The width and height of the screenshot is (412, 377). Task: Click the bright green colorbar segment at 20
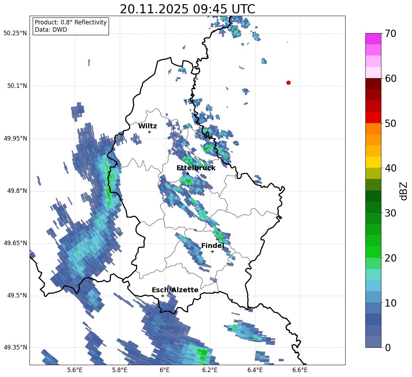point(373,252)
